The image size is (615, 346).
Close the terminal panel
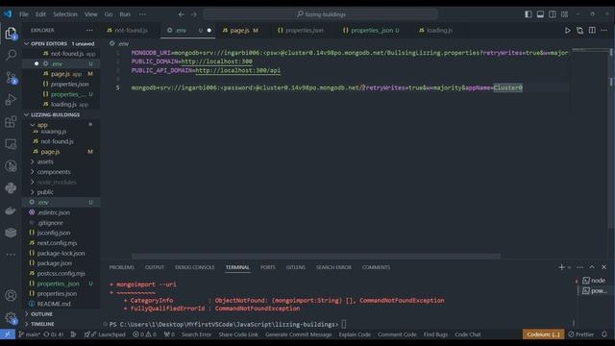tap(604, 267)
